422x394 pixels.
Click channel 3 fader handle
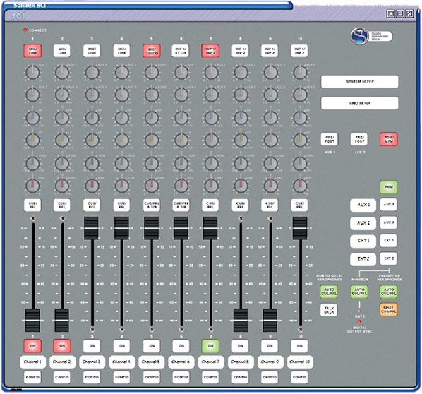(x=92, y=228)
